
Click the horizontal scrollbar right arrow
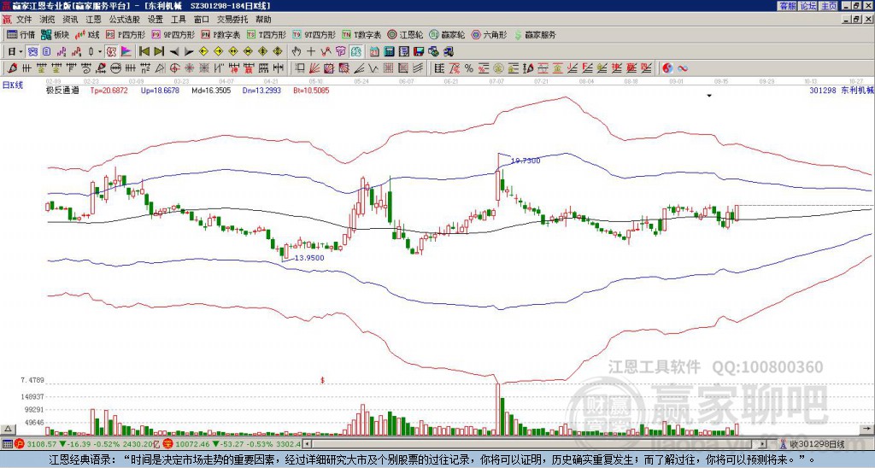pyautogui.click(x=763, y=444)
